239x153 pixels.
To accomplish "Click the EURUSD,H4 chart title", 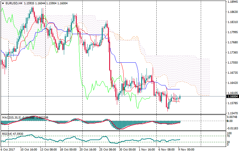I will click(14, 3).
